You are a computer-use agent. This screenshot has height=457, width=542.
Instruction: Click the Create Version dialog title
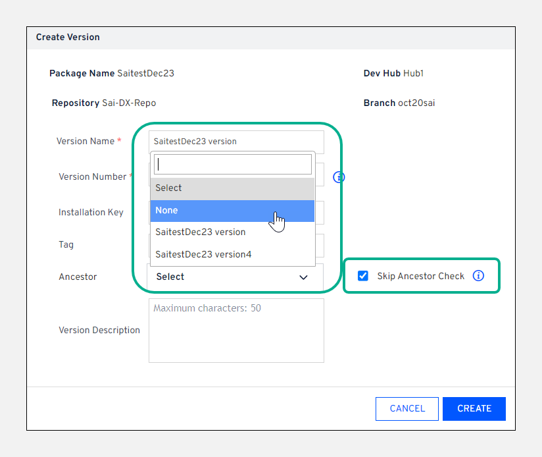click(68, 38)
